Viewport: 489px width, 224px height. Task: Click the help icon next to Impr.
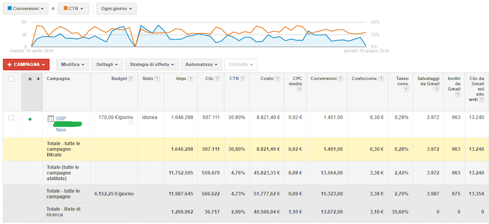tap(191, 78)
